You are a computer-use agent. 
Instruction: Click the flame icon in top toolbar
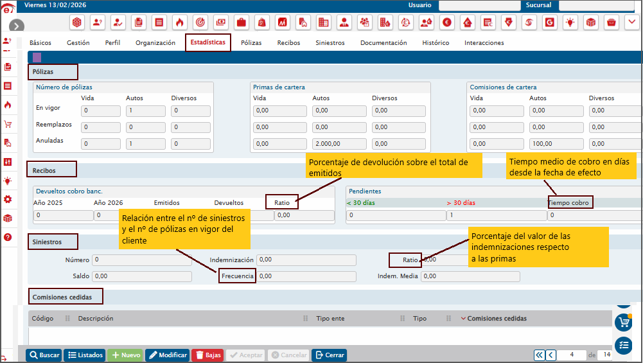coord(180,22)
